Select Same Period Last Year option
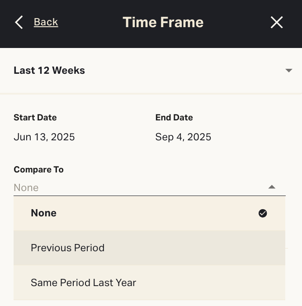This screenshot has height=306, width=302. click(x=84, y=283)
